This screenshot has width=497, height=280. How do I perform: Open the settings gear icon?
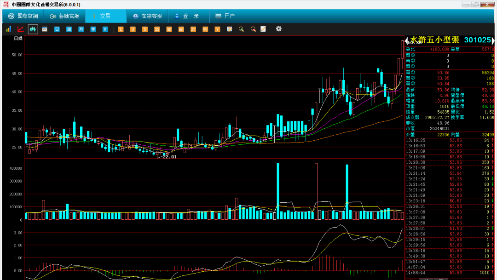(x=278, y=29)
